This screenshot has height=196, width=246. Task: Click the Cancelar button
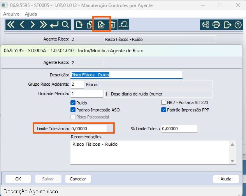pyautogui.click(x=78, y=179)
